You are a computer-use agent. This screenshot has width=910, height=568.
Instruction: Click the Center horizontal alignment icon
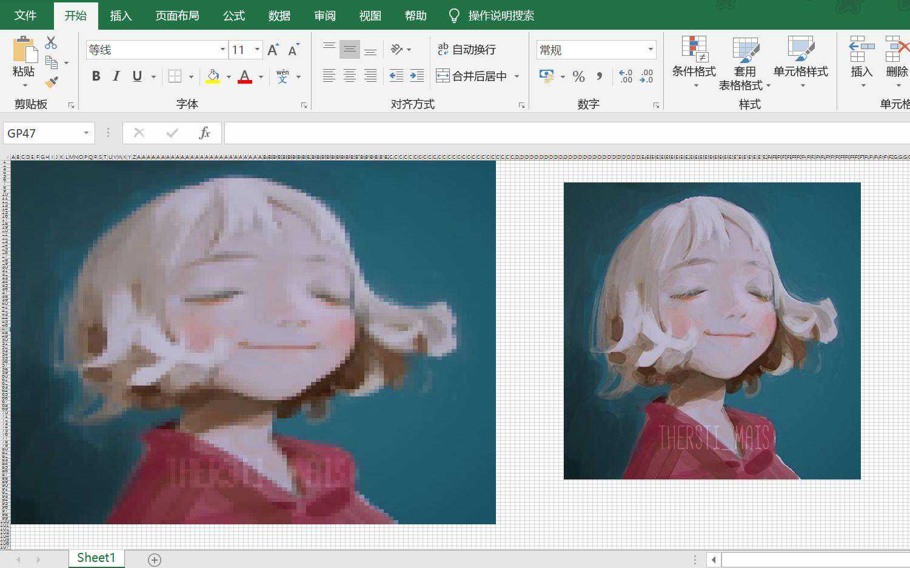coord(350,76)
